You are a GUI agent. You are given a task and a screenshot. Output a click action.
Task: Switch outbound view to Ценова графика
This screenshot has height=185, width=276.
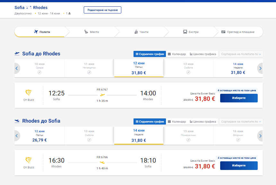tap(203, 54)
